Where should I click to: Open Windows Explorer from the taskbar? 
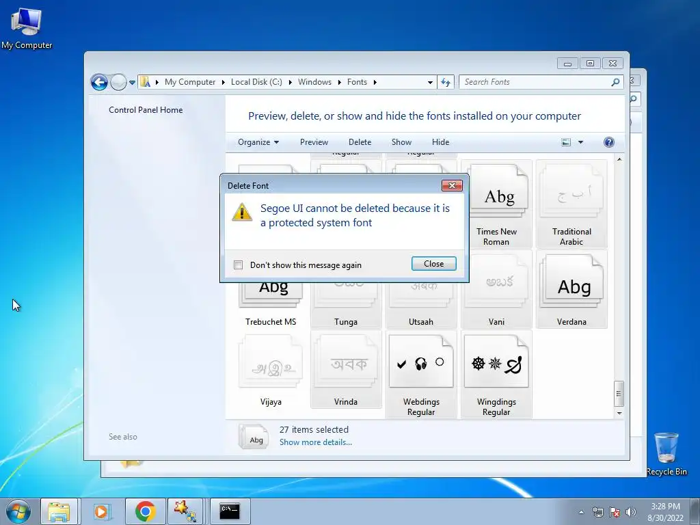59,511
